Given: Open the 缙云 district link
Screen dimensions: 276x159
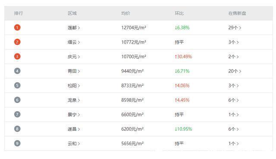Looking at the screenshot, I should pyautogui.click(x=74, y=42).
